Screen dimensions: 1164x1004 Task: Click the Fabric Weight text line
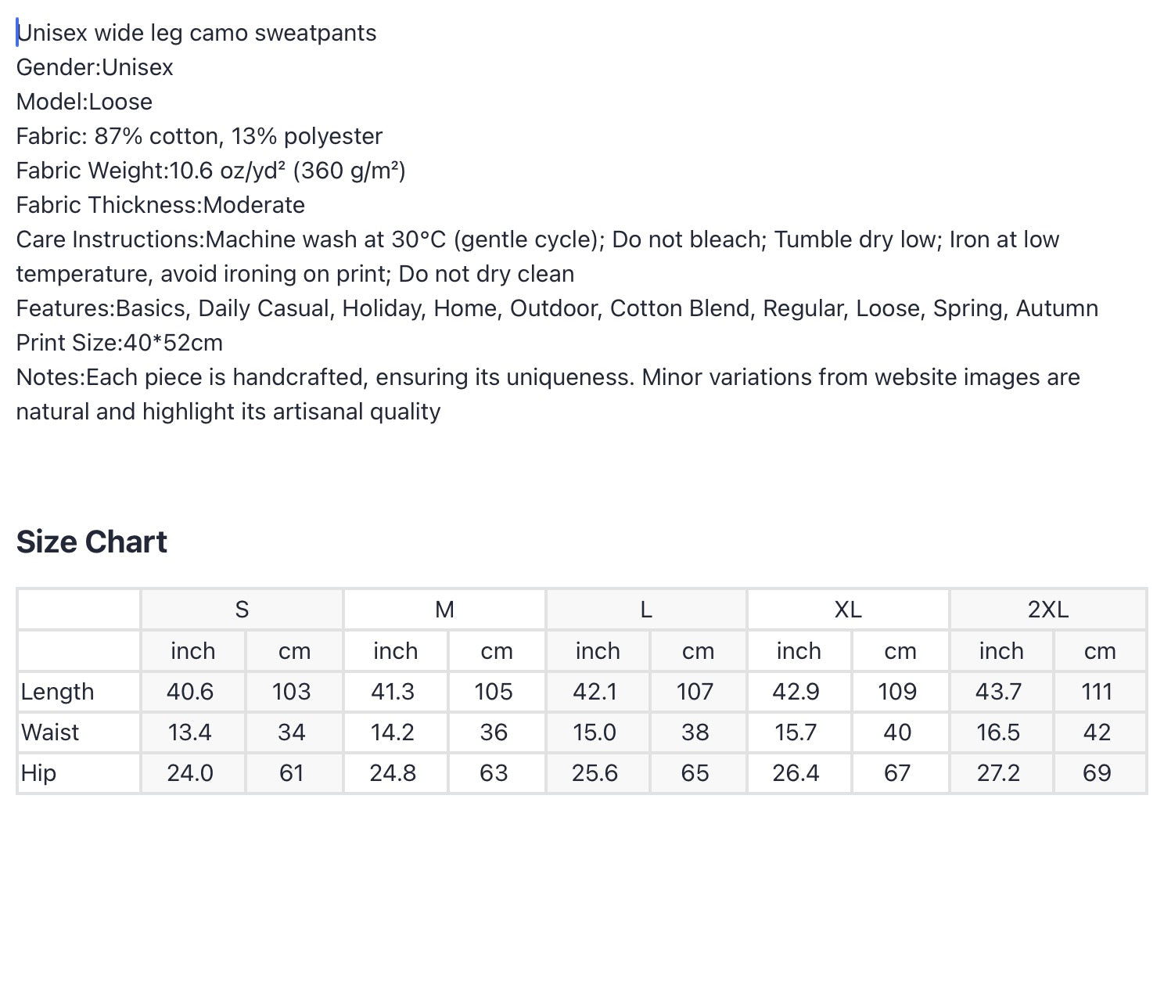[211, 171]
